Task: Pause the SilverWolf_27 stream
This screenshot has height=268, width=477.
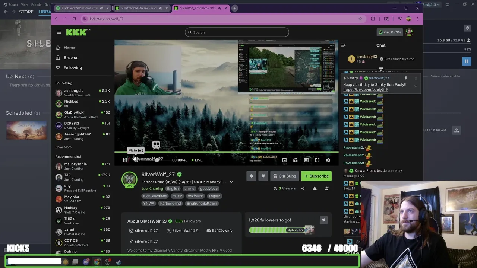Action: (125, 160)
